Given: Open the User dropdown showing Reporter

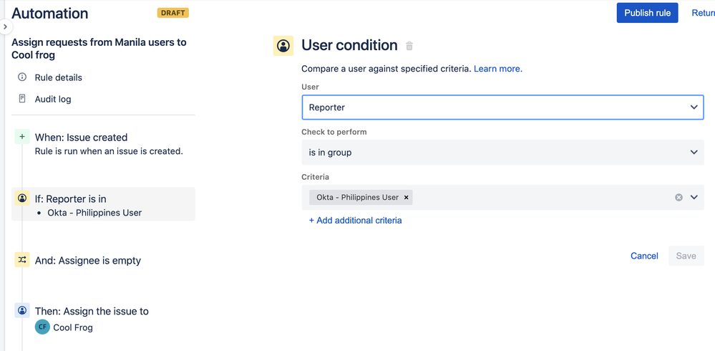Looking at the screenshot, I should point(502,107).
